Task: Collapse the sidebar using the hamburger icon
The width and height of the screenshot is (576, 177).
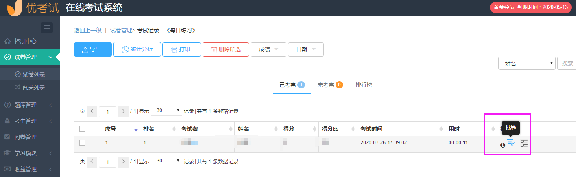Action: (47, 27)
